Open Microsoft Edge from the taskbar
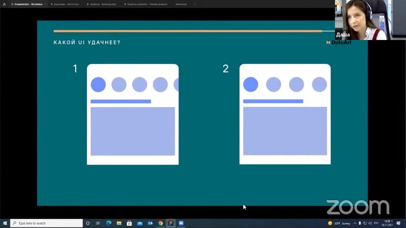The width and height of the screenshot is (406, 228). 109,223
